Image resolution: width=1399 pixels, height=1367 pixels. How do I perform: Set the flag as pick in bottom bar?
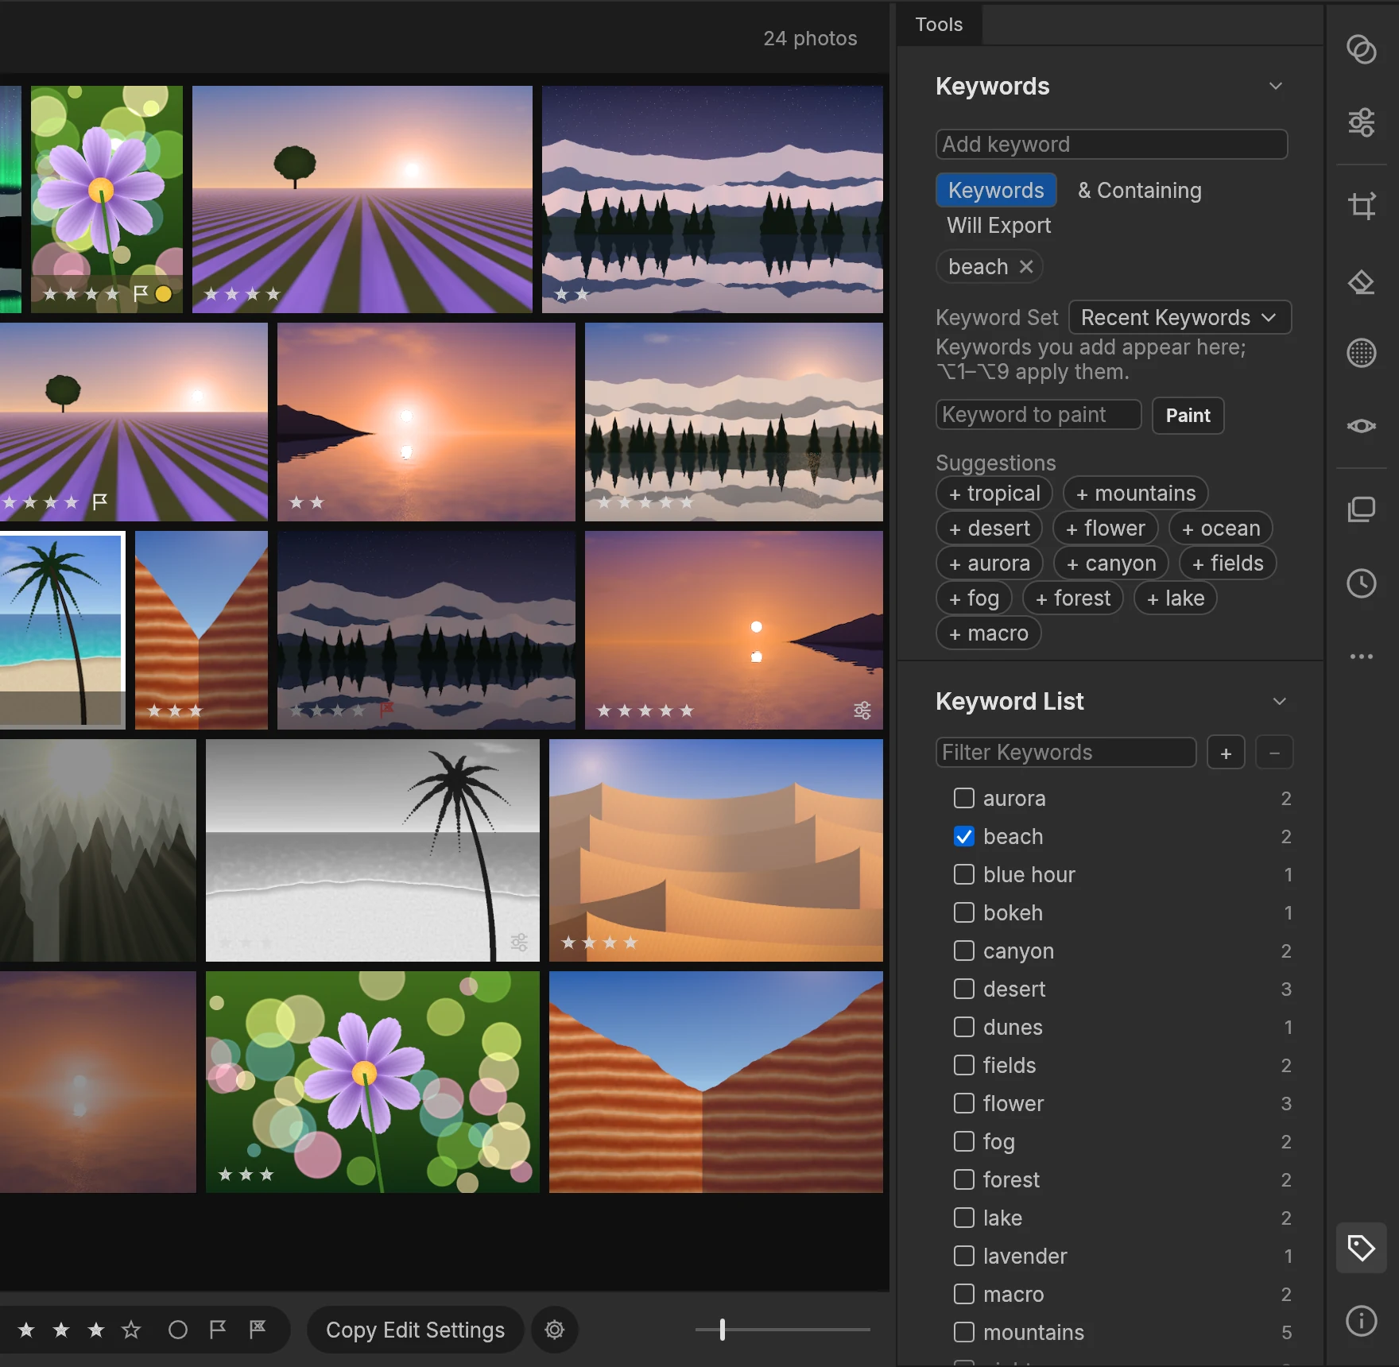point(217,1330)
